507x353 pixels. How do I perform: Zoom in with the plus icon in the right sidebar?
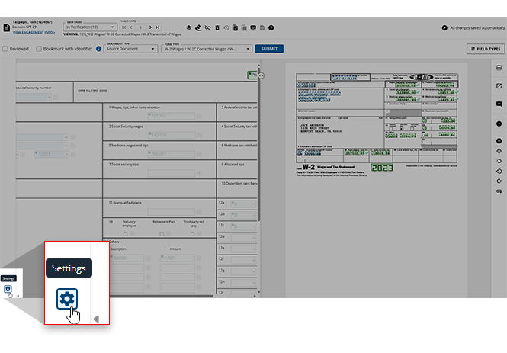point(499,124)
